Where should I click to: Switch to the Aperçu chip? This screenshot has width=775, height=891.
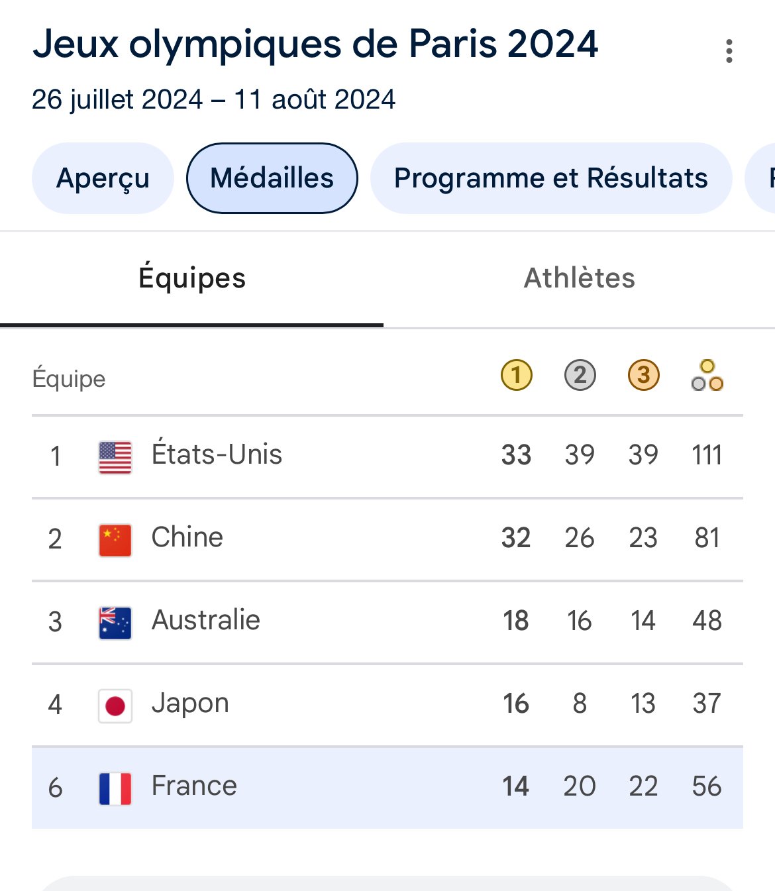click(103, 178)
